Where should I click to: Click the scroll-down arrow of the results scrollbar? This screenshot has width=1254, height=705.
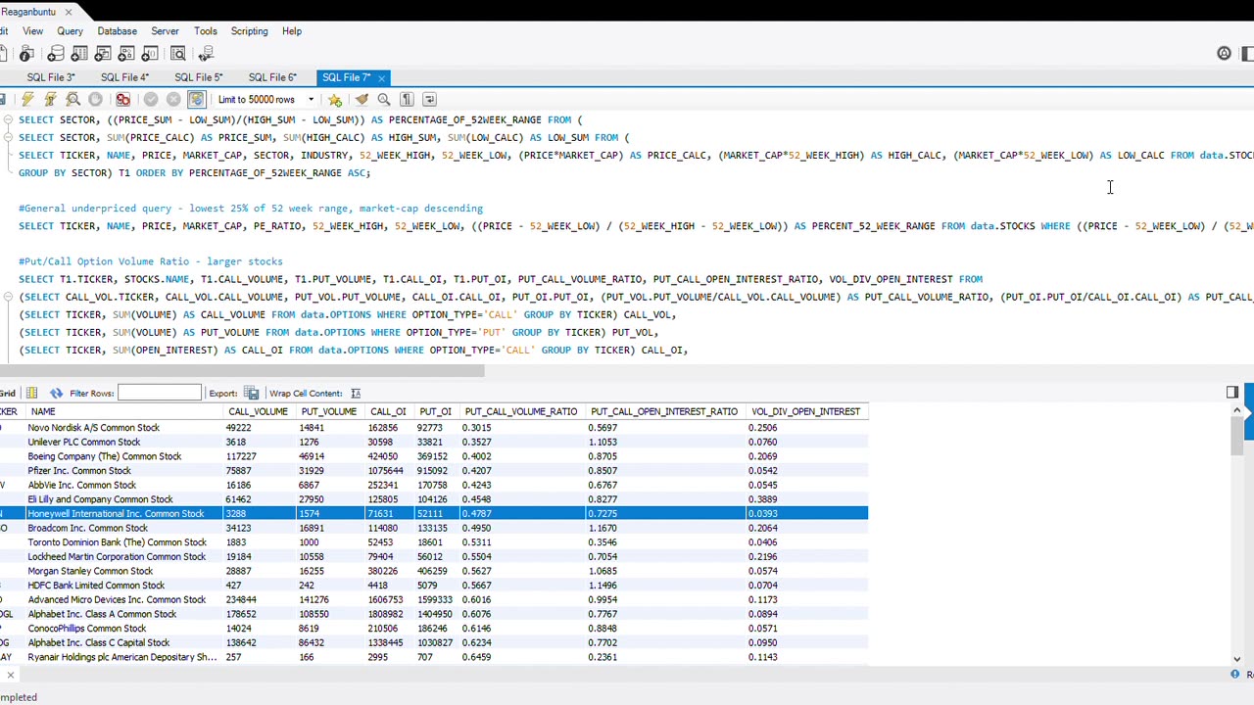point(1236,660)
